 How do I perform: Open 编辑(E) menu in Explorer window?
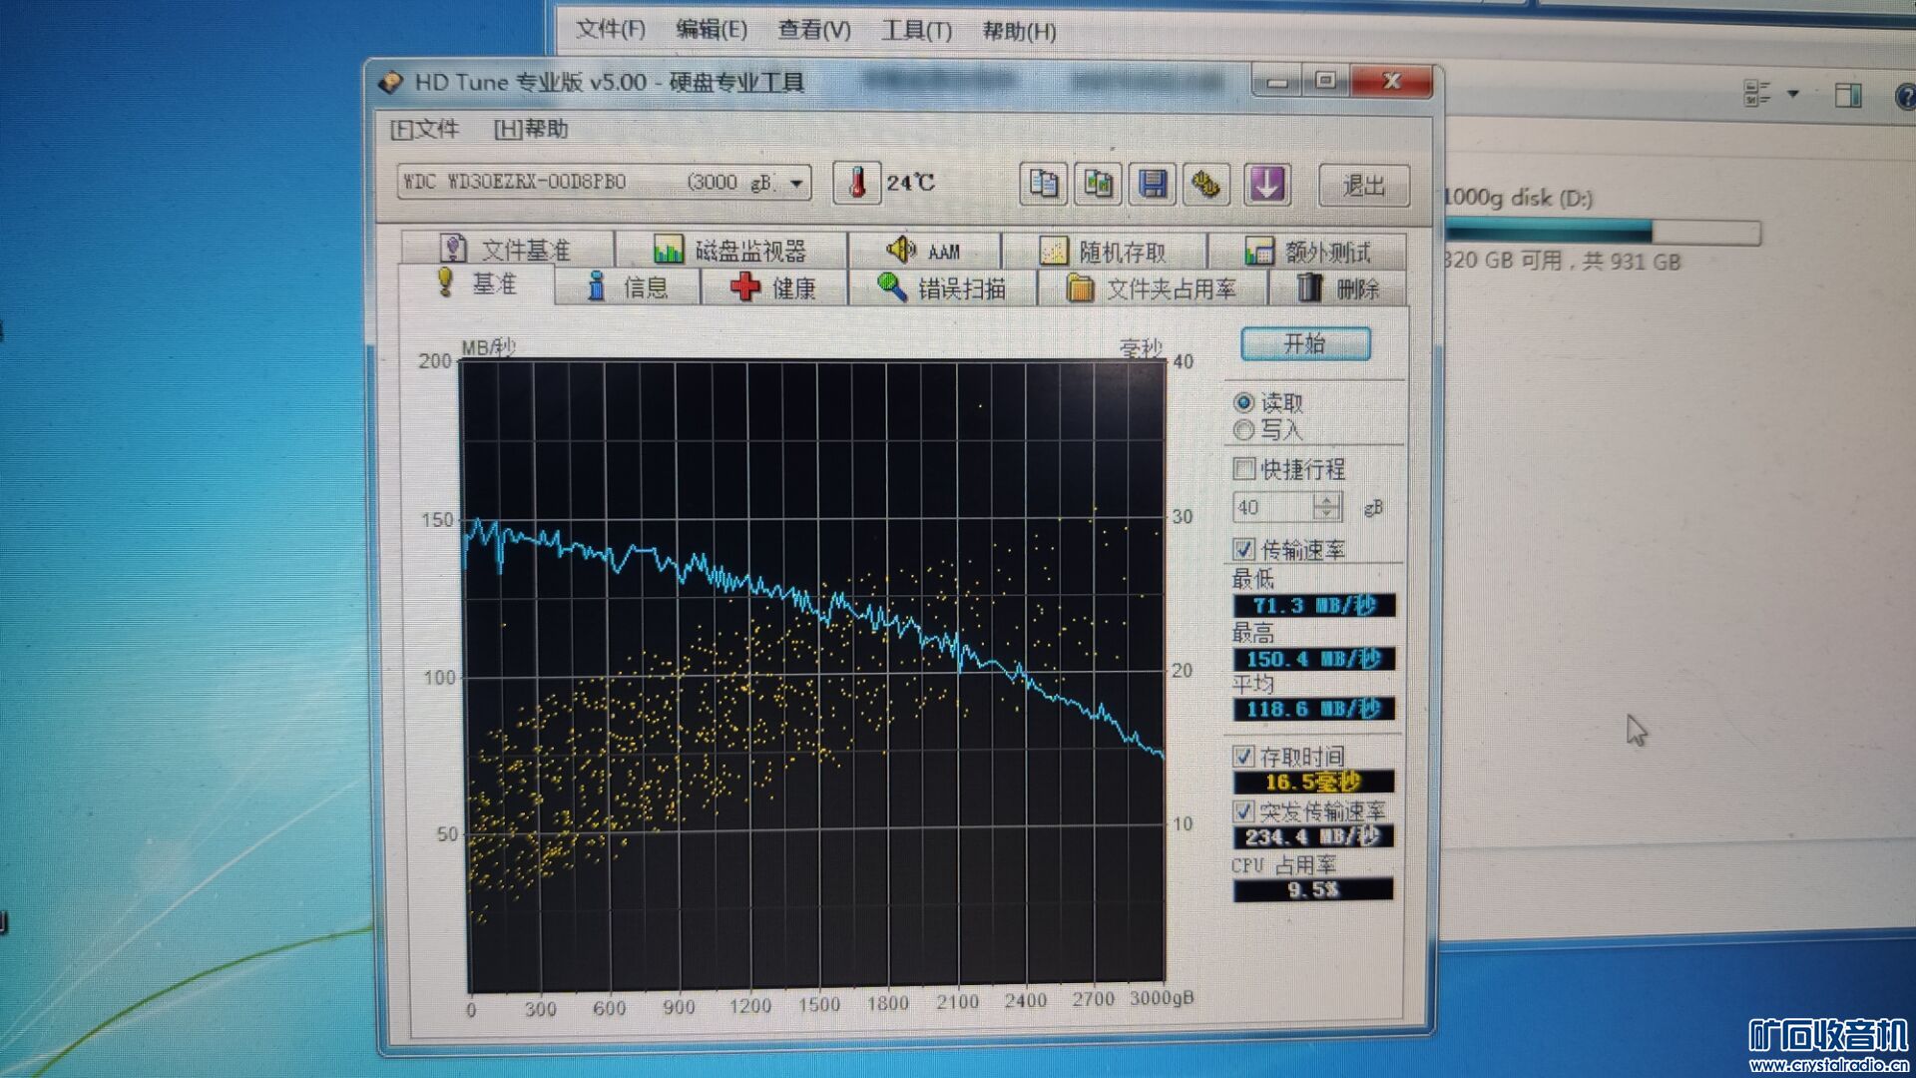[x=712, y=29]
